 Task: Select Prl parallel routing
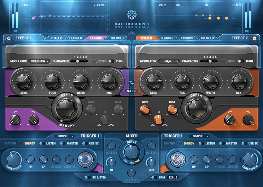[x=134, y=91]
